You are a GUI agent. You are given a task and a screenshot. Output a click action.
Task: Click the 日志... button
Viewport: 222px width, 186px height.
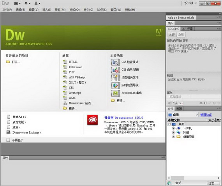point(213,183)
